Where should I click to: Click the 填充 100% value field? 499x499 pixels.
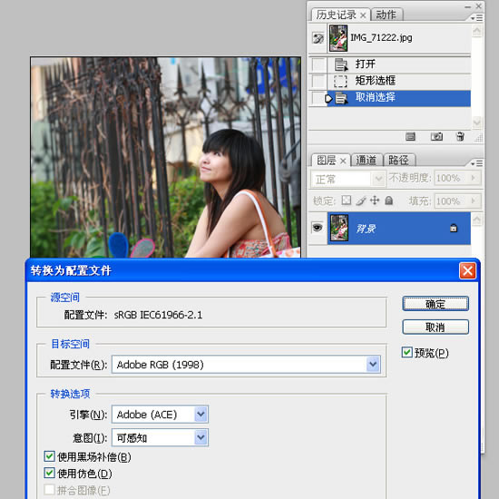pos(451,201)
